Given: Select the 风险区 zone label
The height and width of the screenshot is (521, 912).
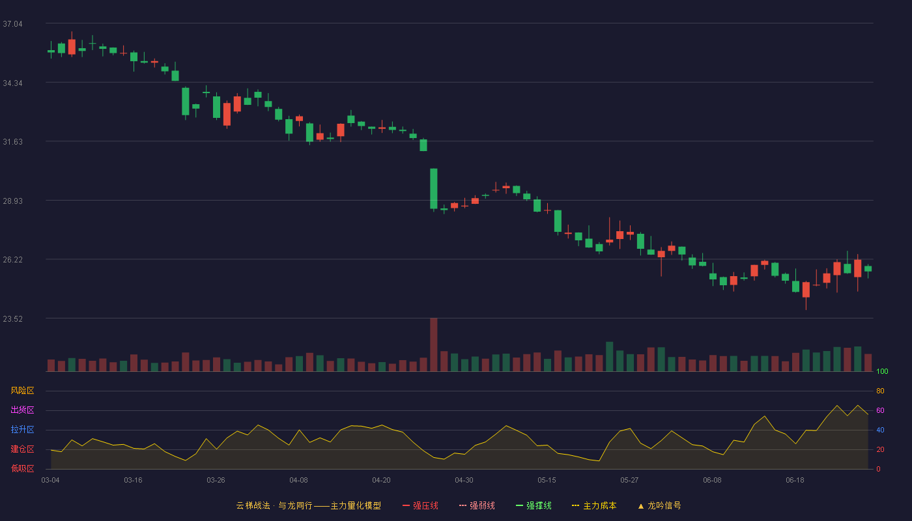Looking at the screenshot, I should (22, 391).
